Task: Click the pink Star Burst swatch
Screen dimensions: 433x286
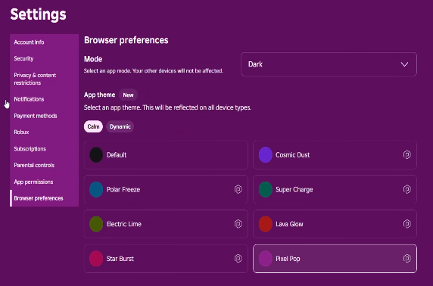Action: (x=96, y=259)
